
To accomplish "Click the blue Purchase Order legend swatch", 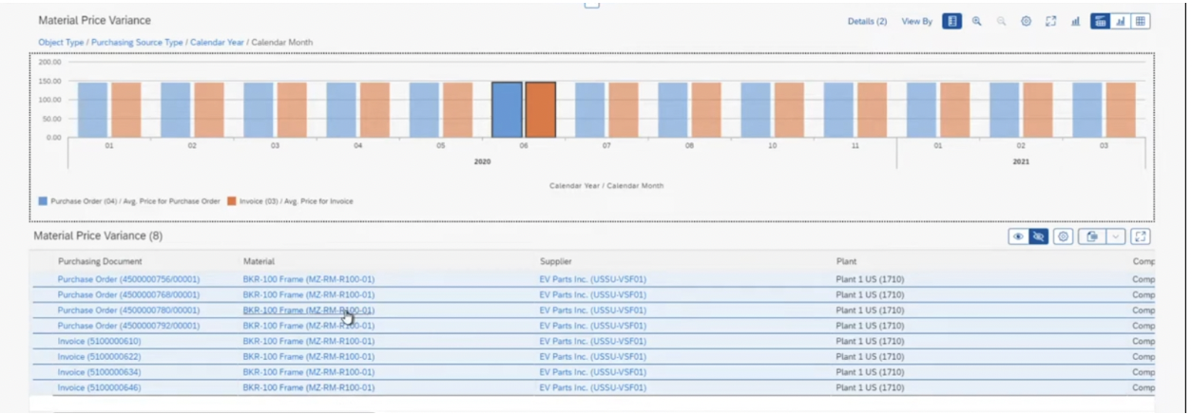I will (x=43, y=201).
